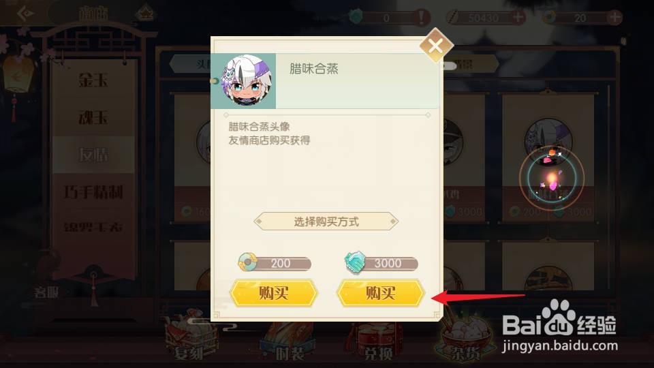Open the 金玉 shop category

point(93,80)
